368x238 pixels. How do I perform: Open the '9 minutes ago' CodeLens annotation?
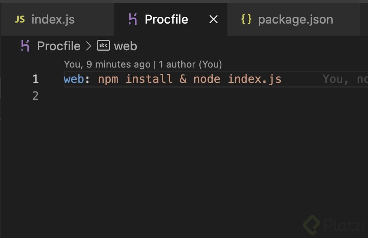pyautogui.click(x=143, y=64)
